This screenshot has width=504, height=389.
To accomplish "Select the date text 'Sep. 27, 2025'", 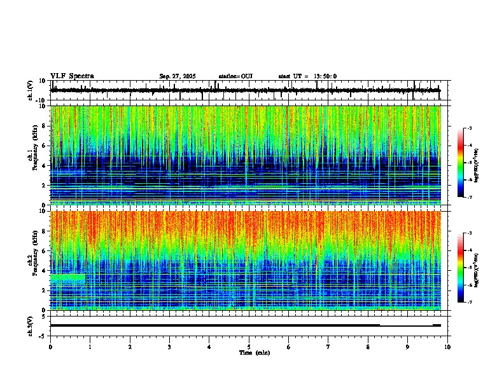I will click(178, 76).
